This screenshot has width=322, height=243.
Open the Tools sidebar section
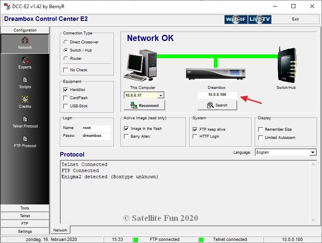pyautogui.click(x=25, y=208)
